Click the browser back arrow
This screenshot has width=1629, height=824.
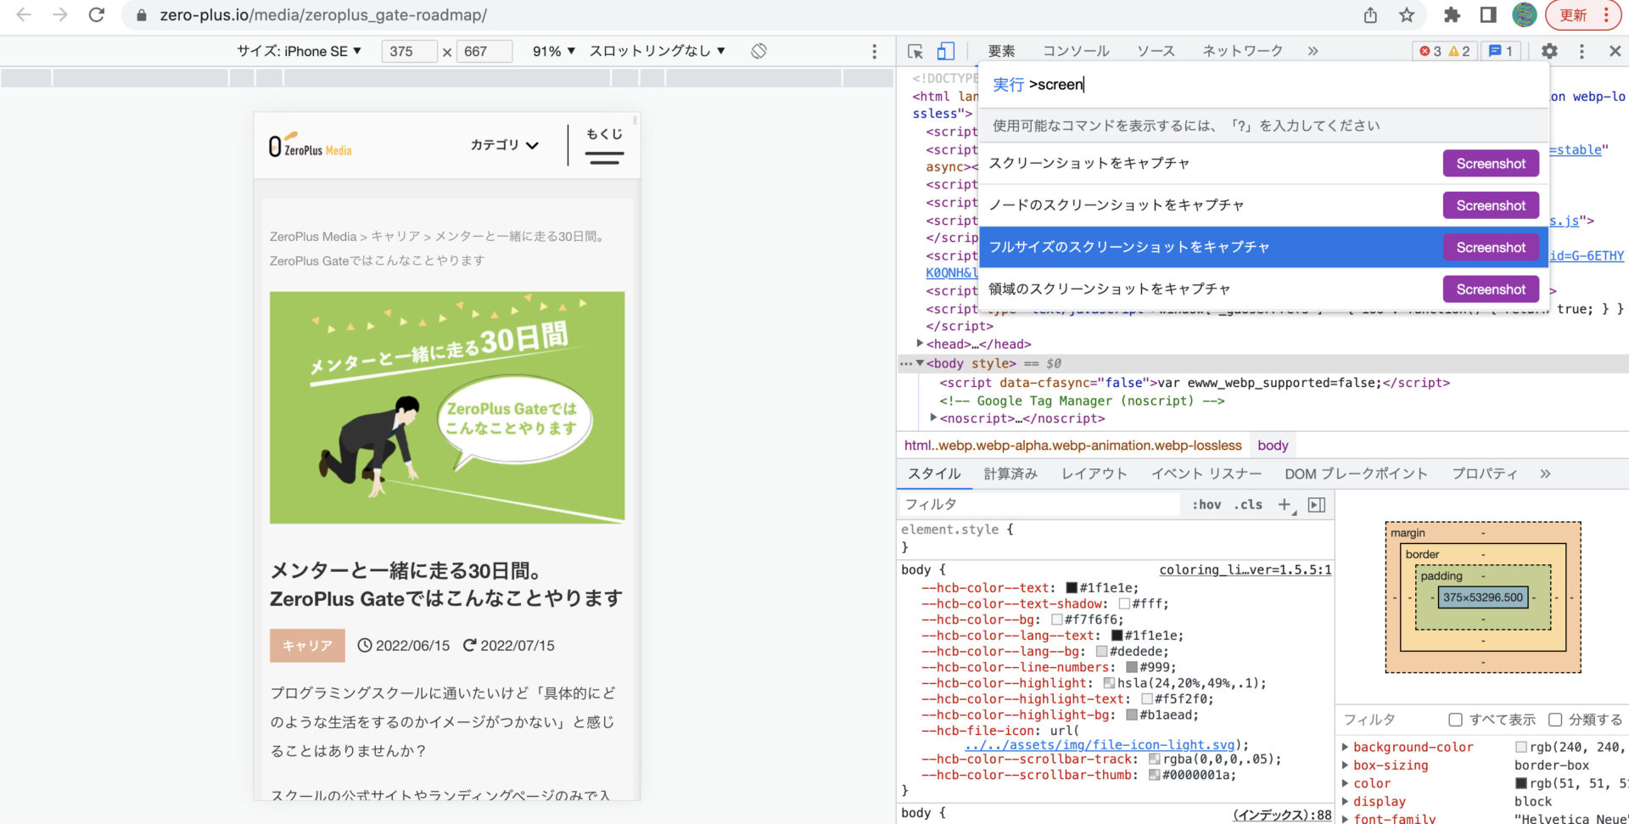coord(24,14)
